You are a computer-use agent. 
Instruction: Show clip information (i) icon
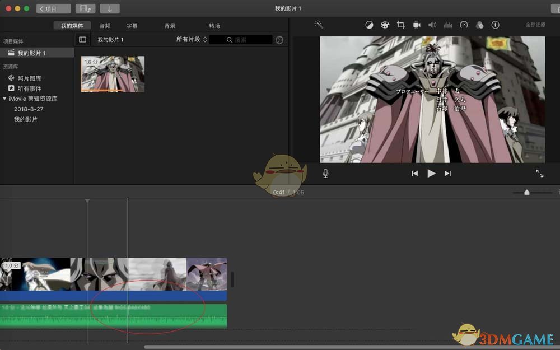pyautogui.click(x=496, y=25)
